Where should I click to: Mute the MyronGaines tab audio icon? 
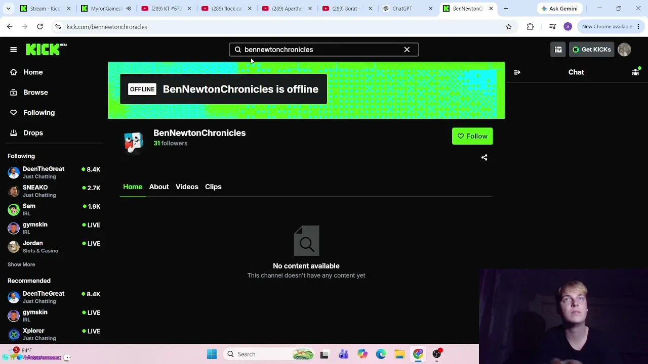pyautogui.click(x=129, y=9)
